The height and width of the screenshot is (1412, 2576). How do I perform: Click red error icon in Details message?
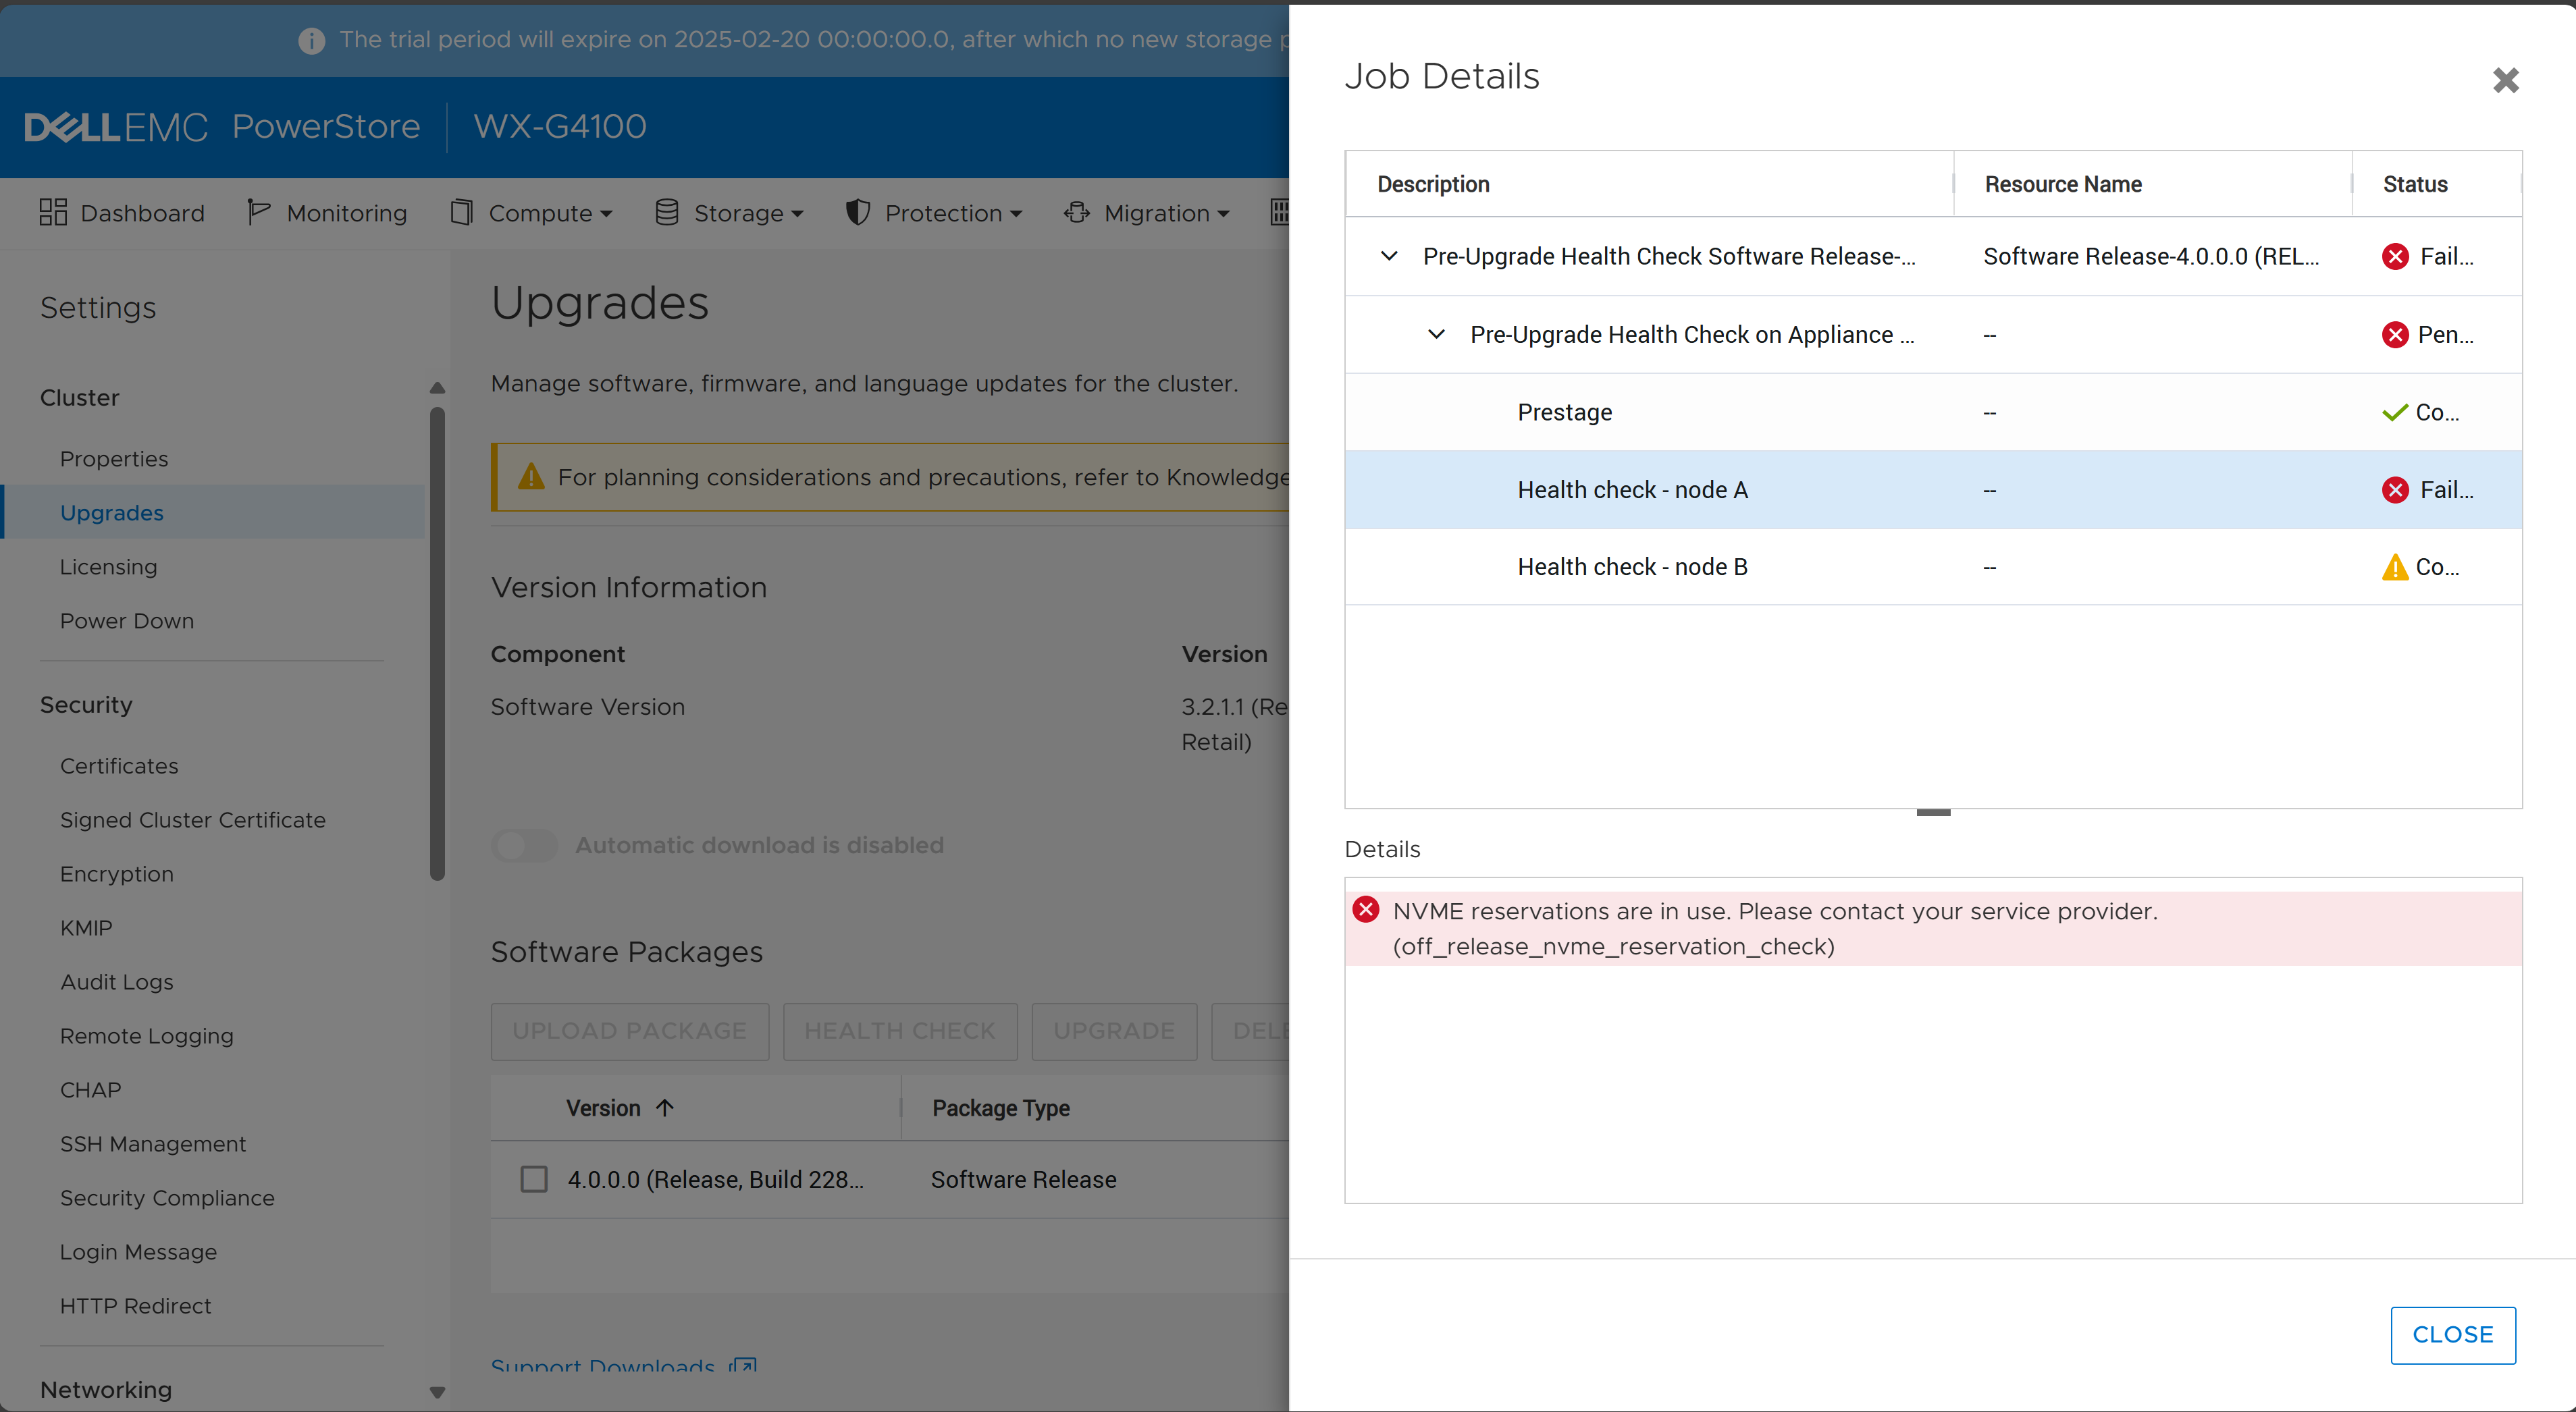click(x=1365, y=909)
